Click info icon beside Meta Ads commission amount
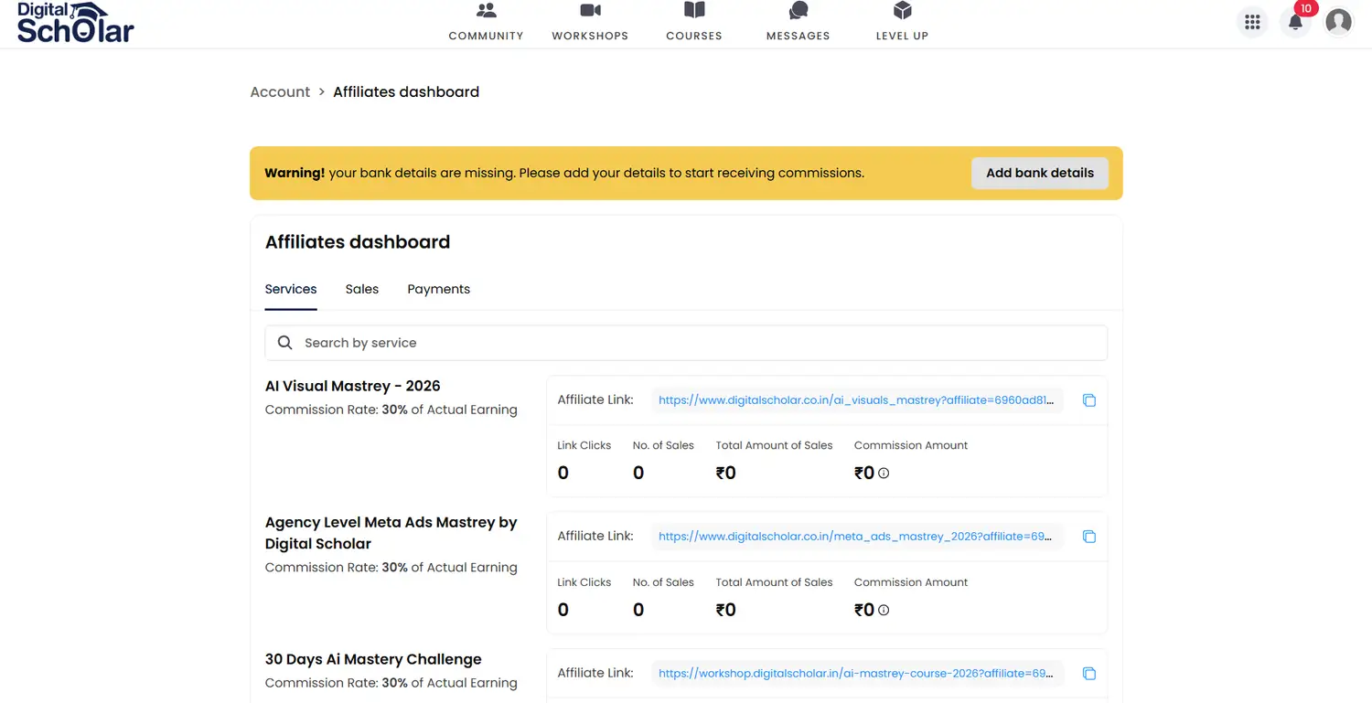Screen dimensions: 1372x703 (x=884, y=611)
